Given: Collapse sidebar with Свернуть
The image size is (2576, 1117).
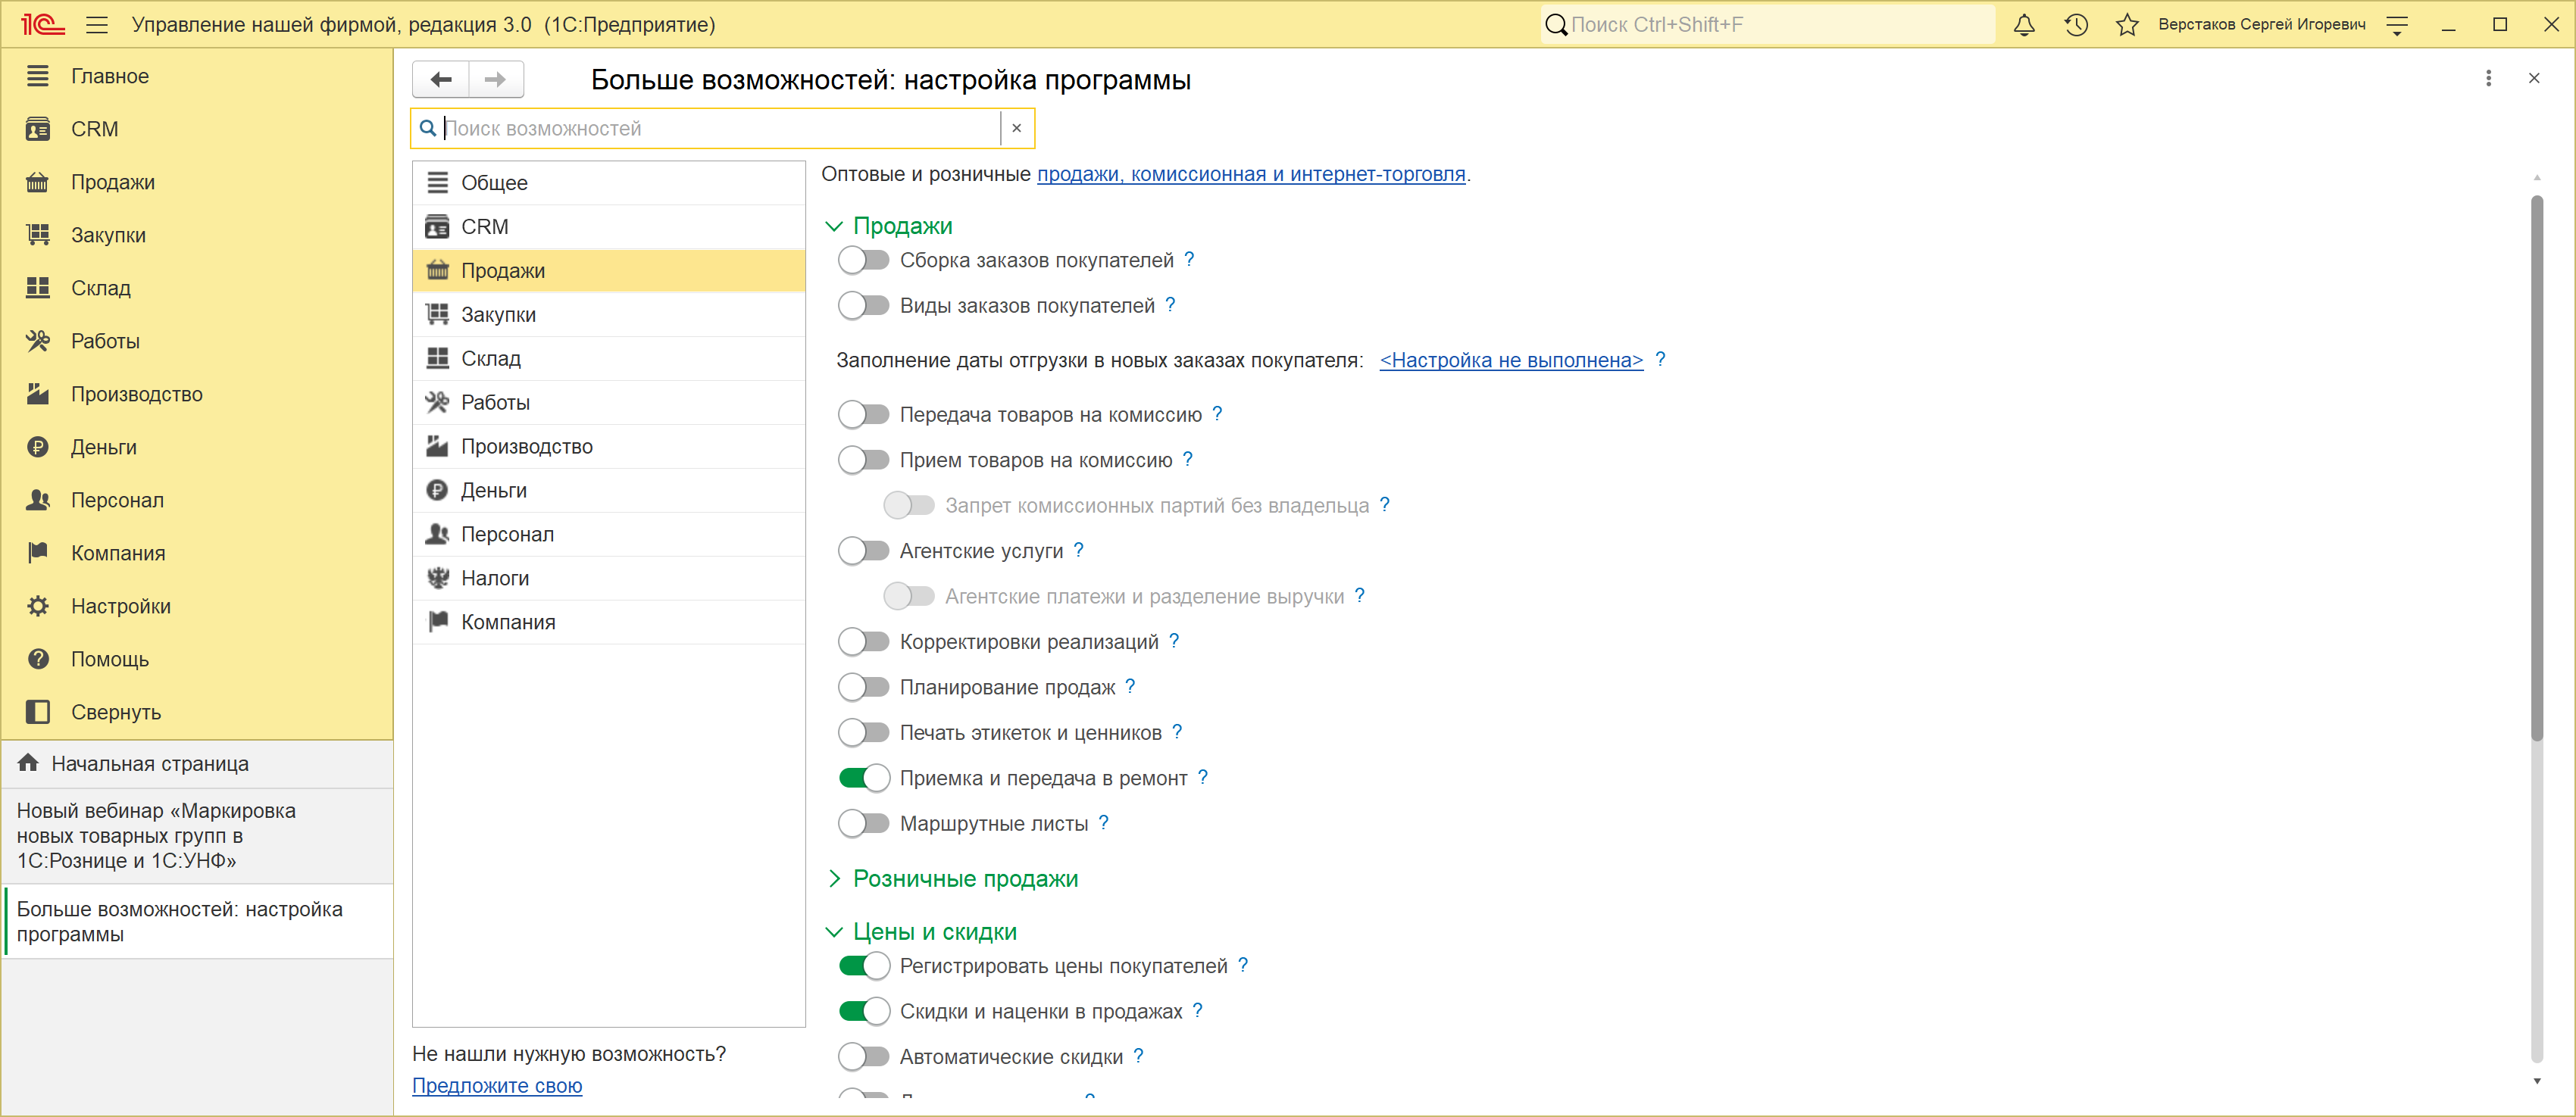Looking at the screenshot, I should coord(196,711).
